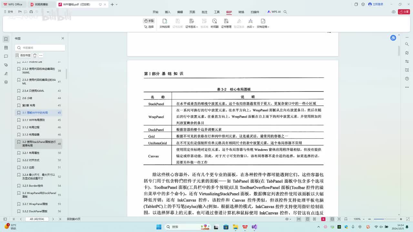This screenshot has width=413, height=232.
Task: Click the print icon in quick toolbar
Action: pyautogui.click(x=31, y=12)
